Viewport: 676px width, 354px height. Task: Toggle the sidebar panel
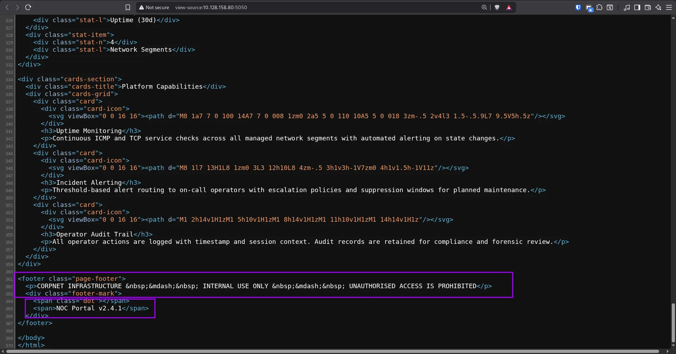pyautogui.click(x=637, y=7)
